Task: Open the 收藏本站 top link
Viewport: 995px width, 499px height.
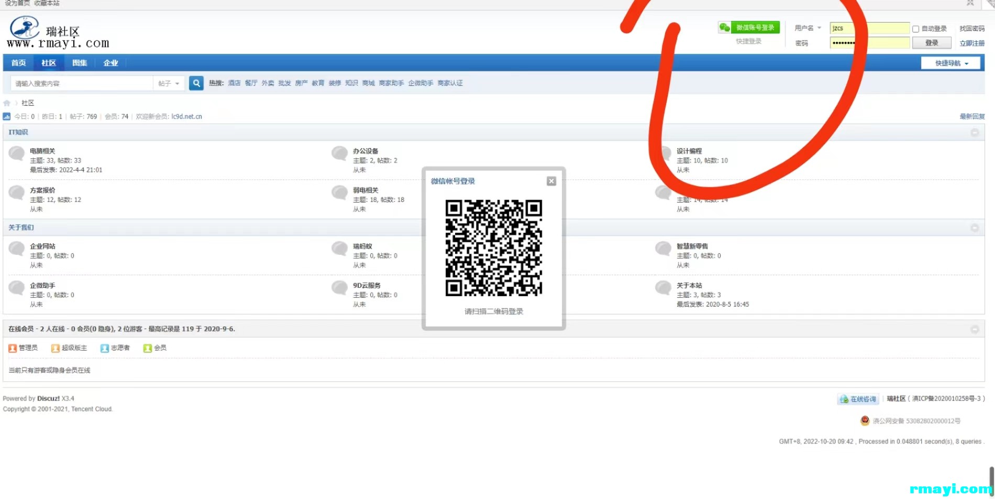Action: click(47, 3)
